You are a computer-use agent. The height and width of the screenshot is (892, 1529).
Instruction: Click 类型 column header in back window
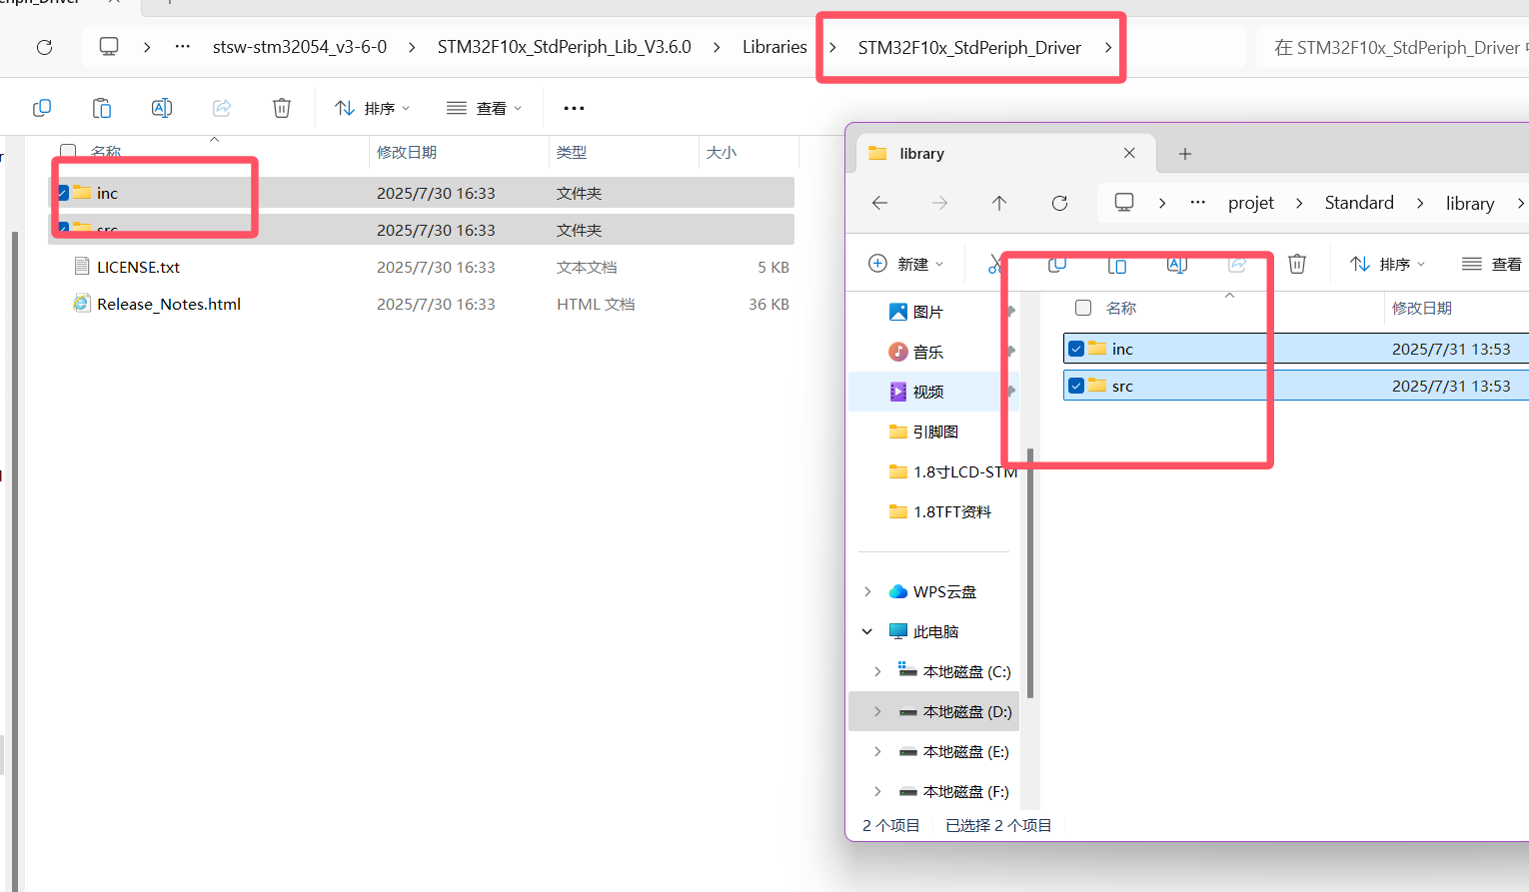pos(624,152)
